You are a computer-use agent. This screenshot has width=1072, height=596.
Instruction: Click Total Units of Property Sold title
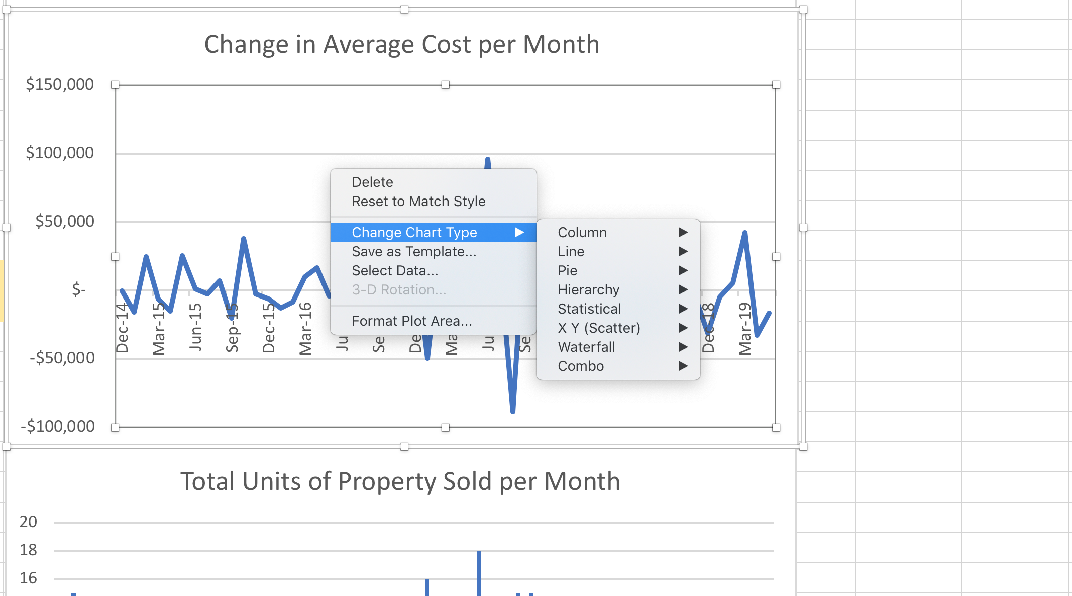coord(400,481)
